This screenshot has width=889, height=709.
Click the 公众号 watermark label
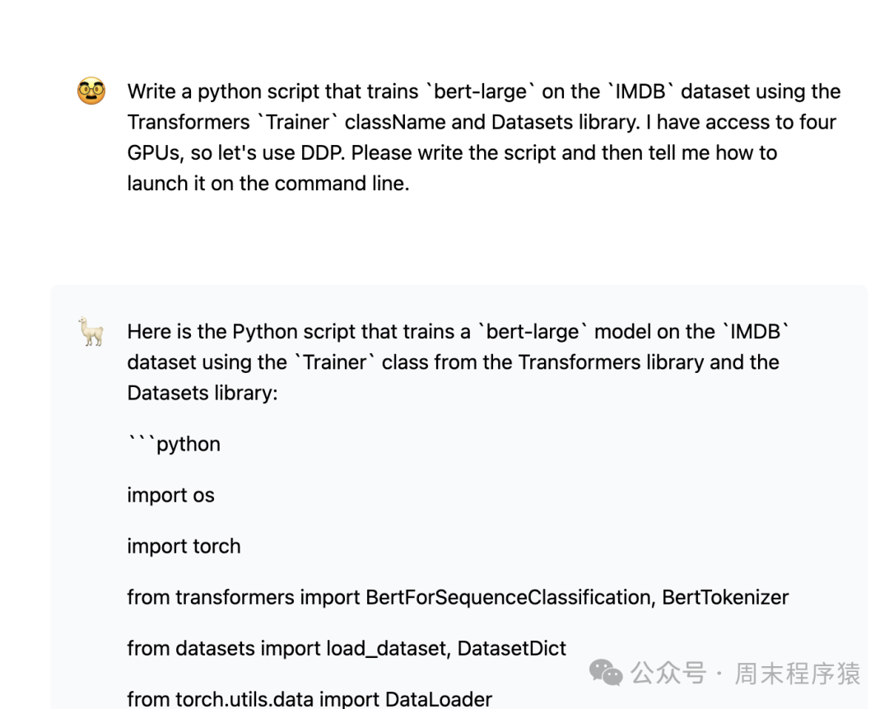coord(668,673)
